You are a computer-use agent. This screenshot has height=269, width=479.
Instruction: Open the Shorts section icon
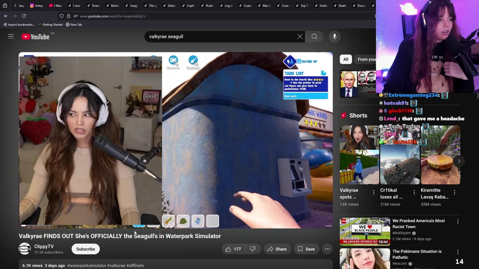tap(343, 115)
